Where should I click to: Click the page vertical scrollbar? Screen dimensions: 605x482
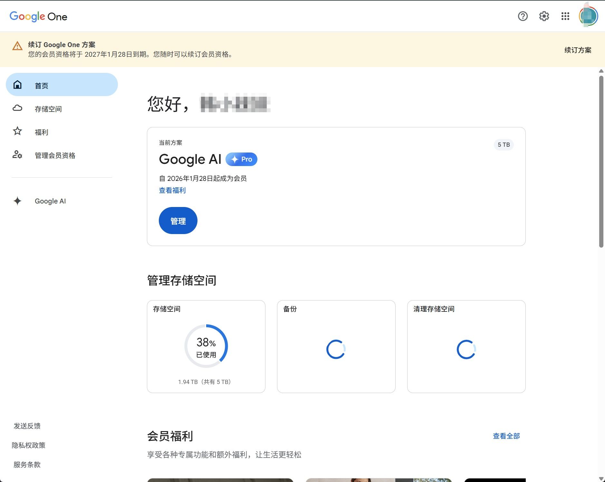coord(601,162)
